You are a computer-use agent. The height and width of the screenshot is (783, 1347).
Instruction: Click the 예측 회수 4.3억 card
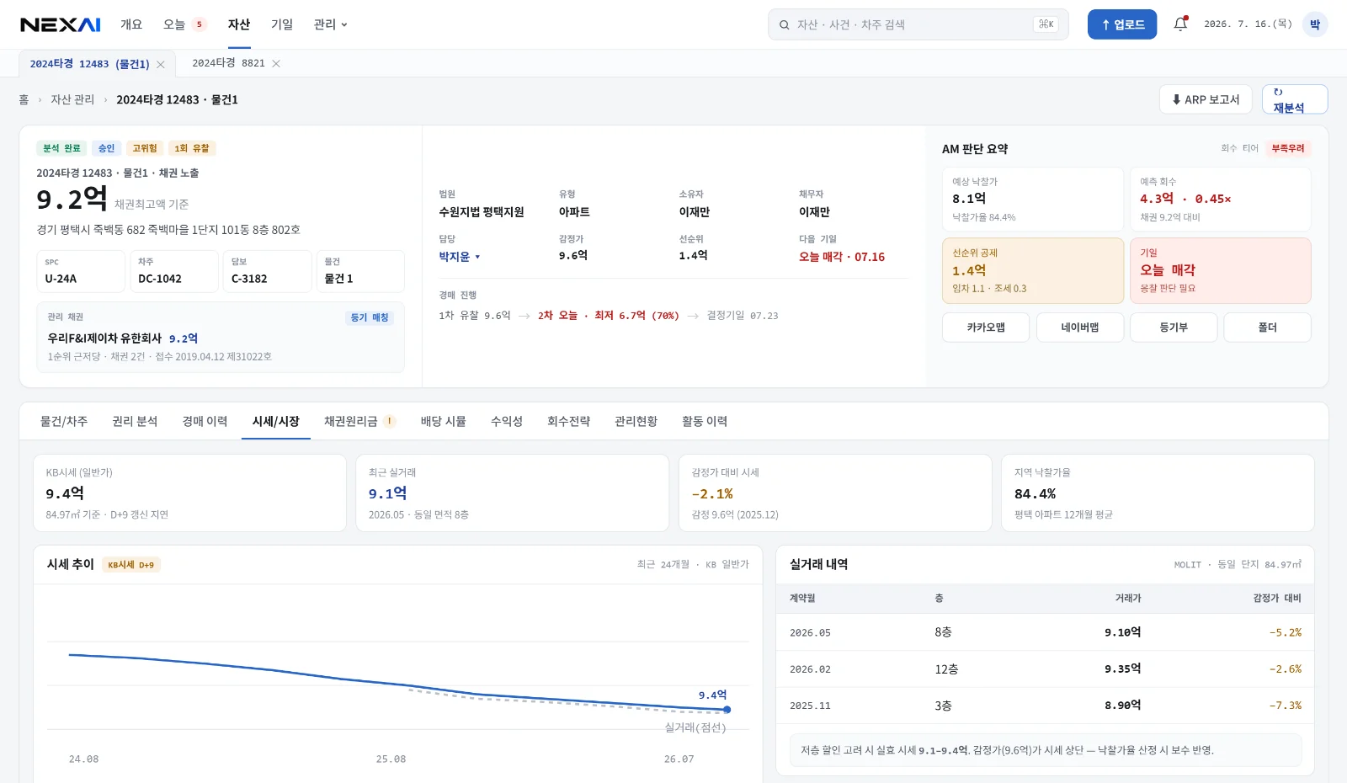[1221, 200]
